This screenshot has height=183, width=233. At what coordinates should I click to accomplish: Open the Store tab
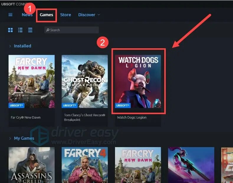(65, 15)
